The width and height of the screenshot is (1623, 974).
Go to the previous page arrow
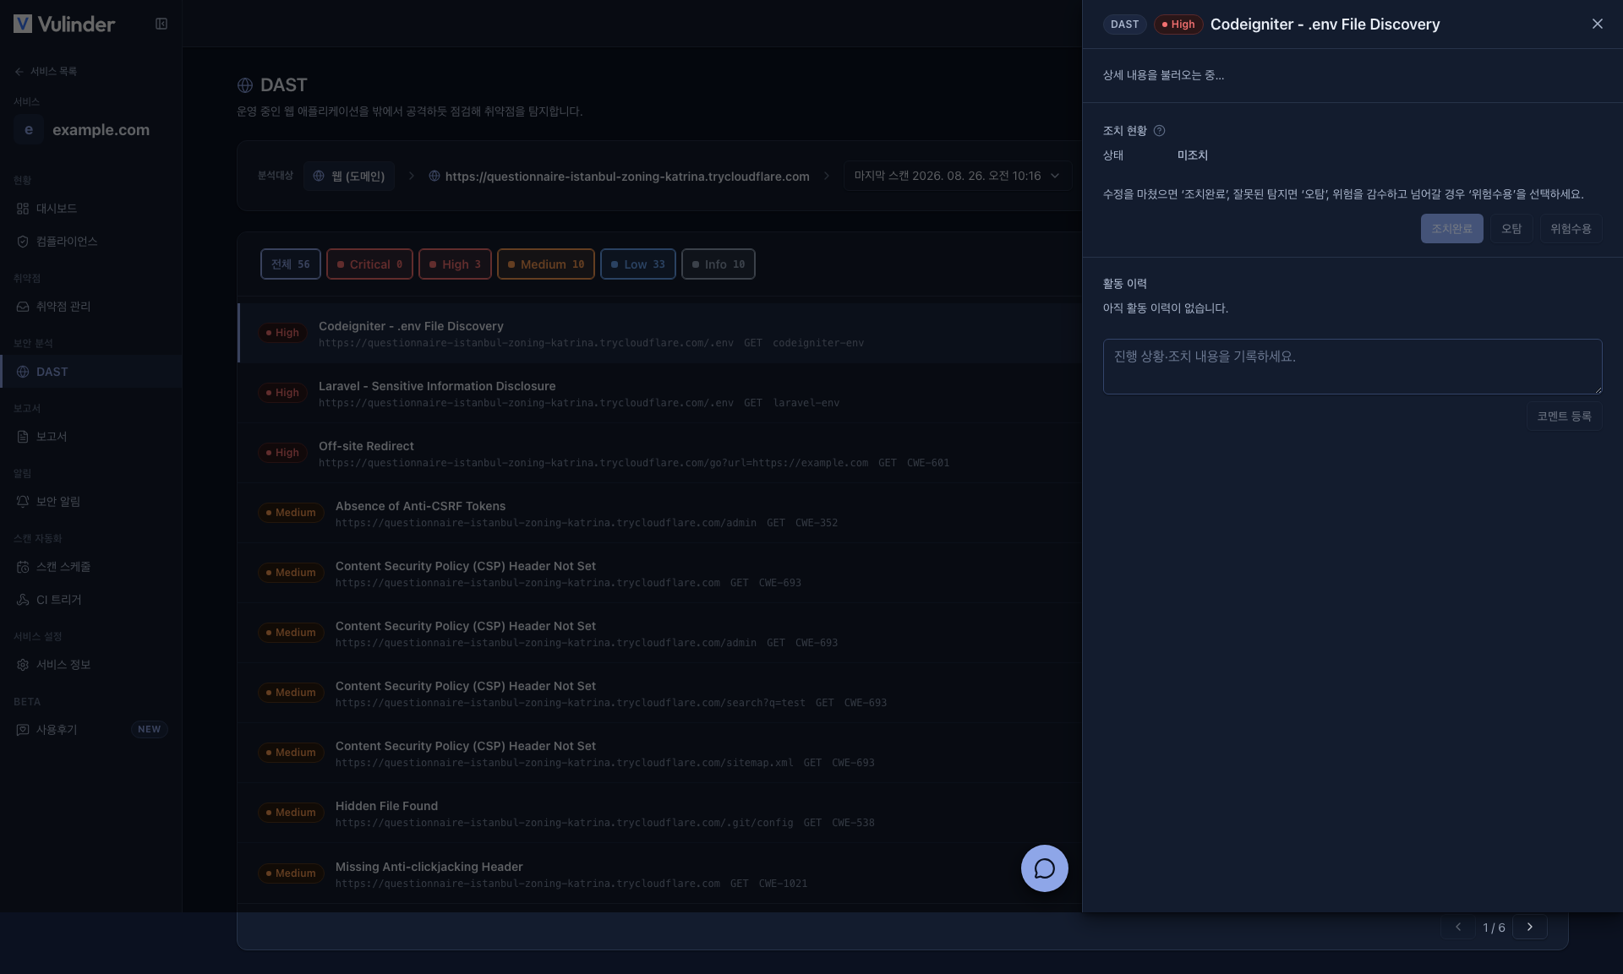click(x=1458, y=928)
